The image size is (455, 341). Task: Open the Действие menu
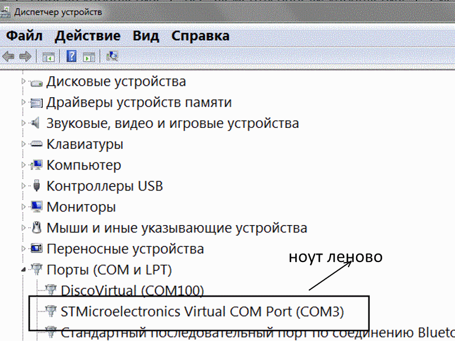point(88,36)
